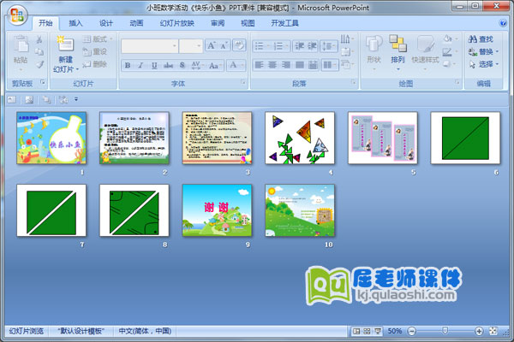Image resolution: width=514 pixels, height=342 pixels.
Task: Toggle Justify text alignment
Action: [299, 65]
